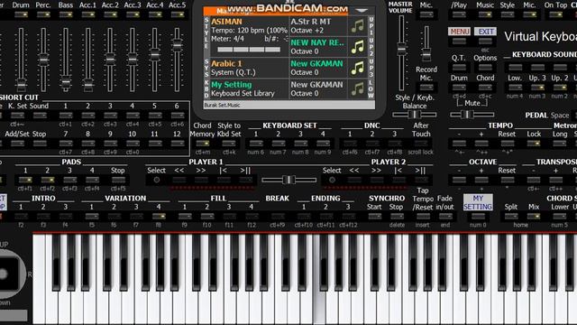Click Player 1 go-to-start |< button
Image resolution: width=577 pixels, height=325 pixels.
(x=224, y=180)
